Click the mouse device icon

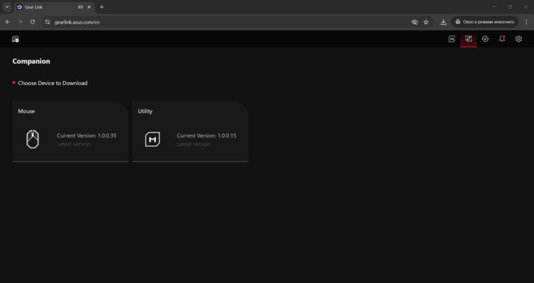pyautogui.click(x=32, y=139)
